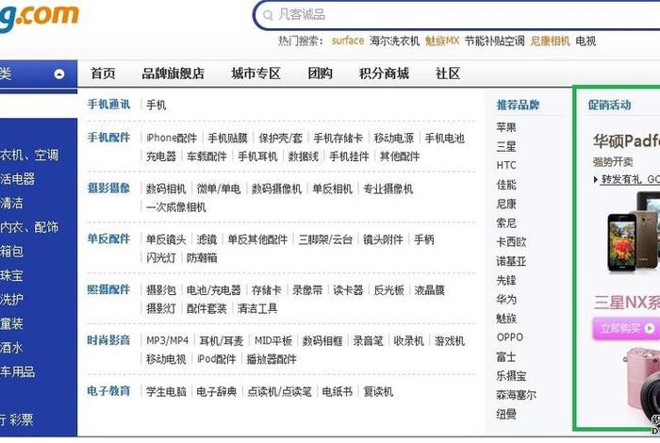Open sidebar category 珠宝
Viewport: 660px width, 443px height.
tap(11, 275)
